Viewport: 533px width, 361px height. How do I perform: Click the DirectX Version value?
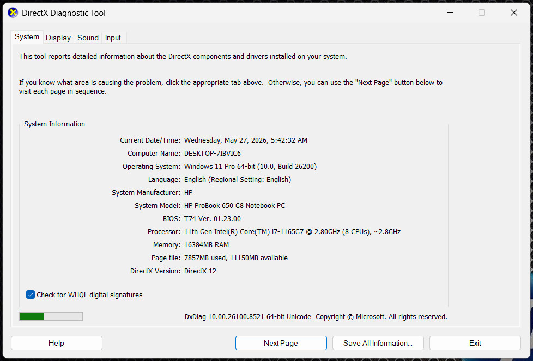point(200,271)
